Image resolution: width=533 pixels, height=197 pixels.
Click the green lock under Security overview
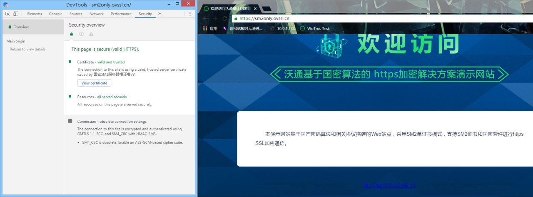pyautogui.click(x=72, y=34)
